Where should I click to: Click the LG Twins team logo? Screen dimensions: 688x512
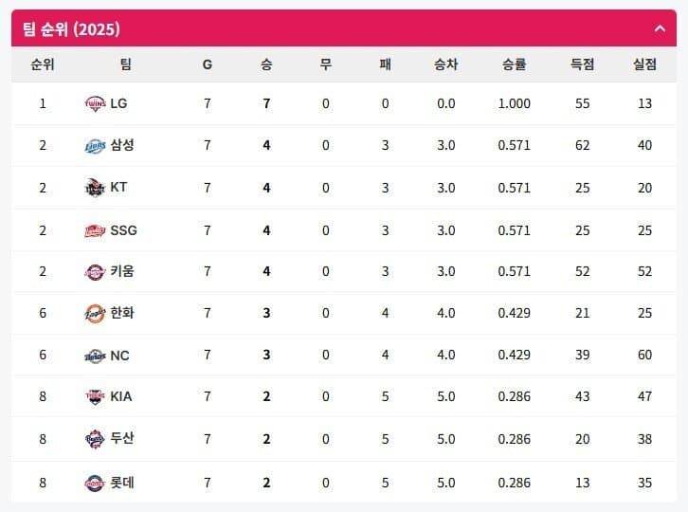tap(95, 103)
